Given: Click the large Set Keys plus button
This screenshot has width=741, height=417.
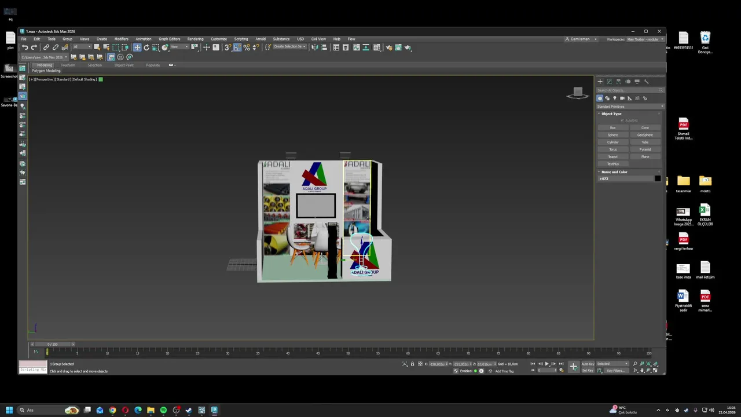Looking at the screenshot, I should (x=573, y=367).
